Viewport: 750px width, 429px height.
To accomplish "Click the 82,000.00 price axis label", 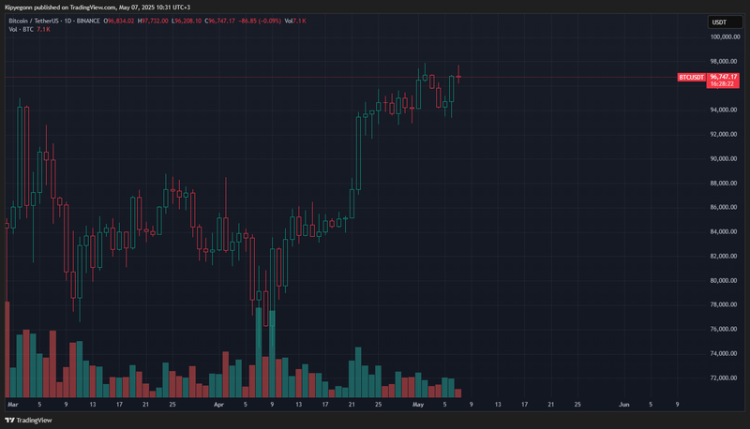I will pyautogui.click(x=724, y=256).
